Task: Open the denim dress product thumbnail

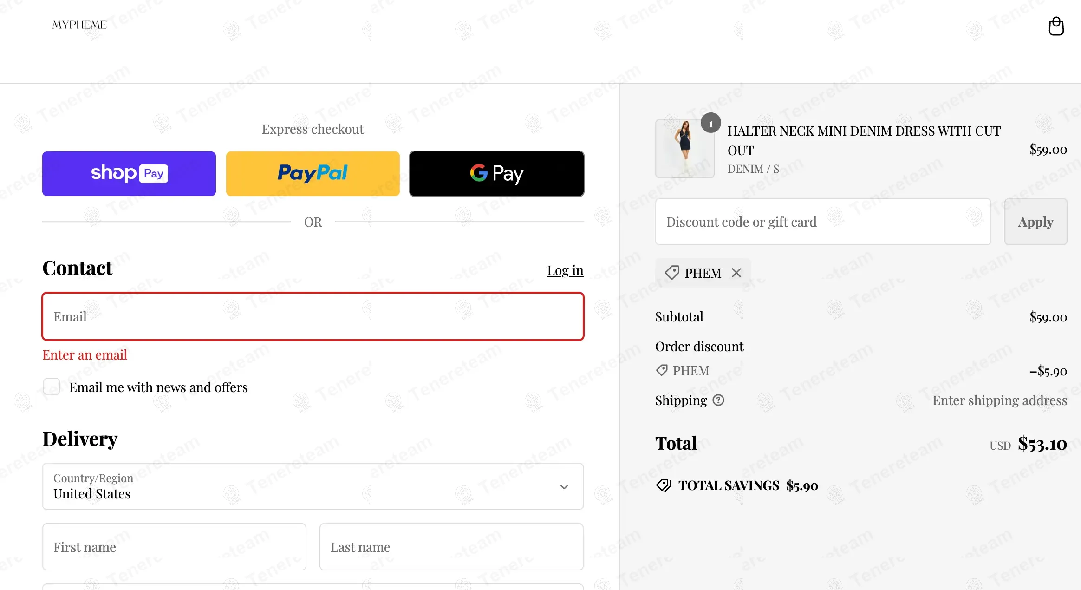Action: point(685,149)
